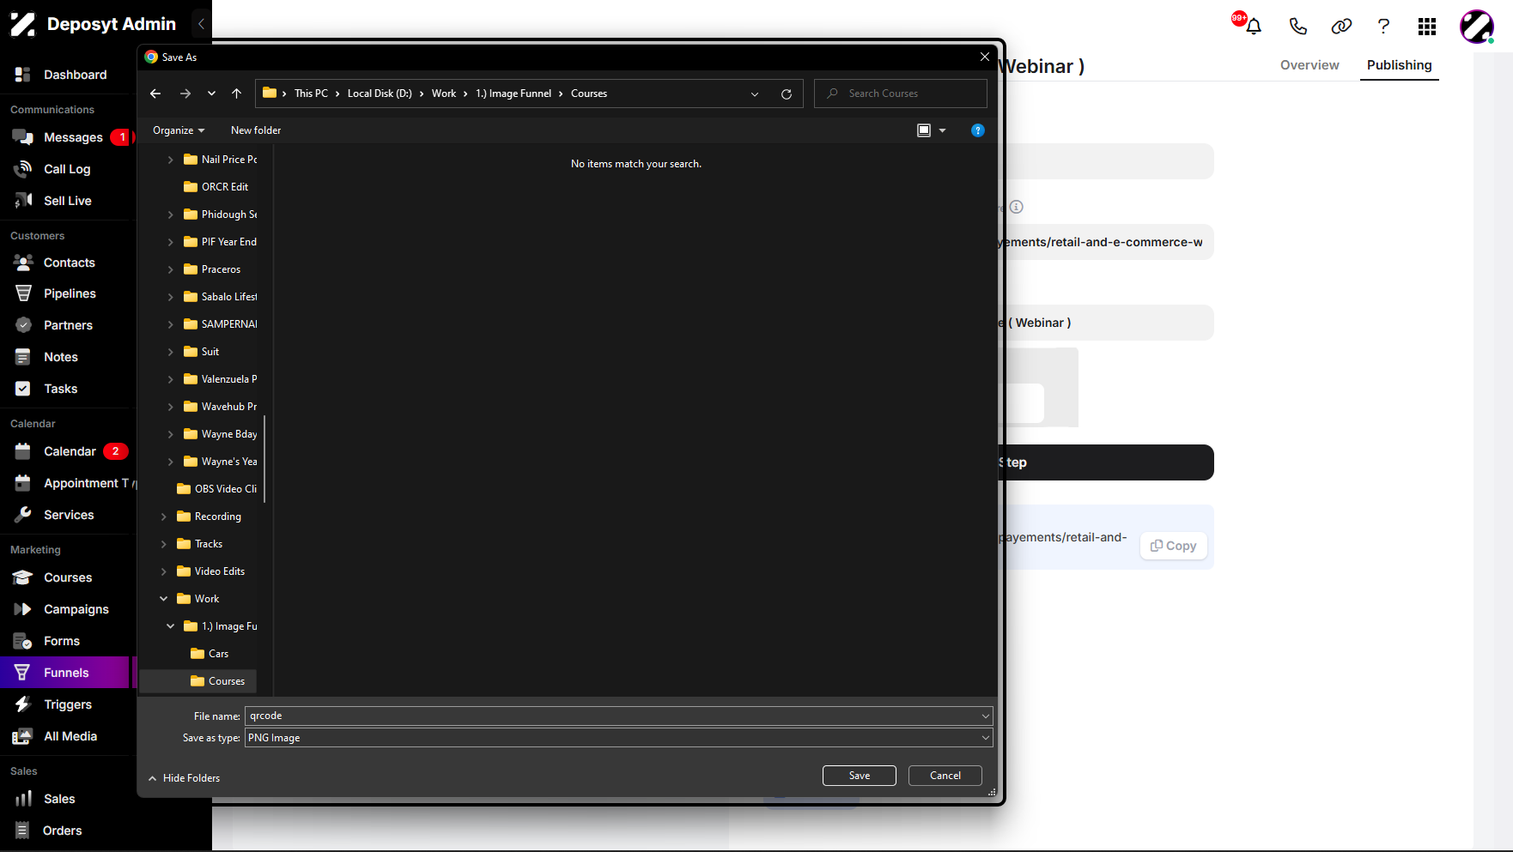Viewport: 1513px width, 852px height.
Task: Create a New folder
Action: pyautogui.click(x=256, y=130)
